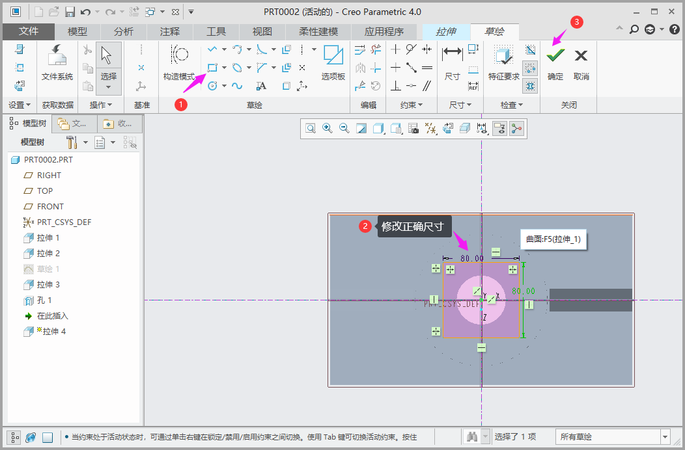Open the 所有草绘 selection filter dropdown

tap(665, 437)
